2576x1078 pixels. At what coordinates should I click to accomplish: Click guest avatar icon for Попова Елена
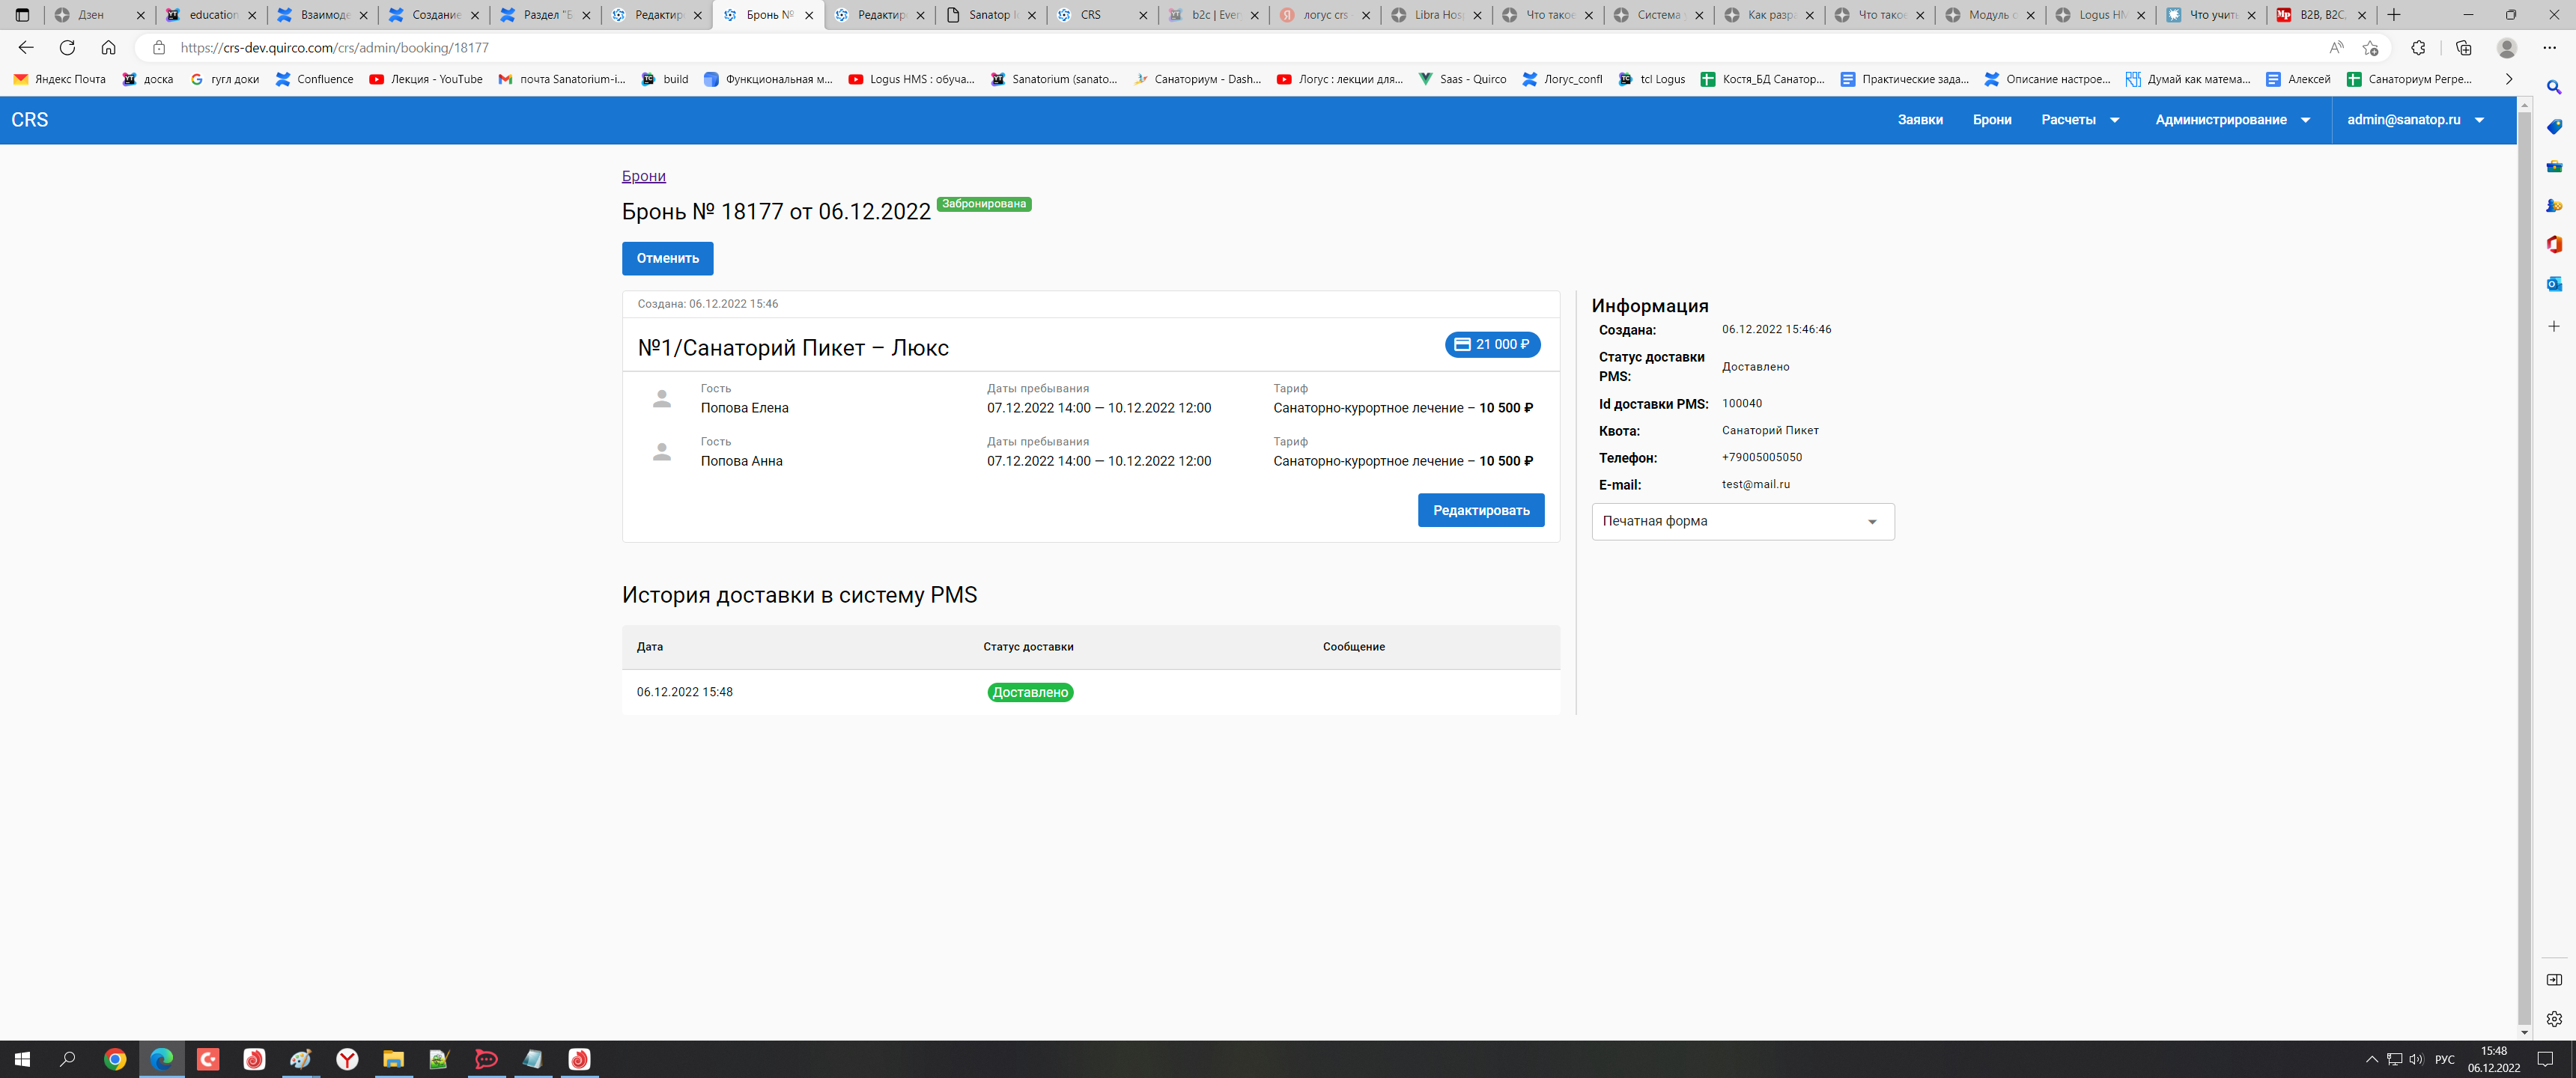(x=661, y=399)
